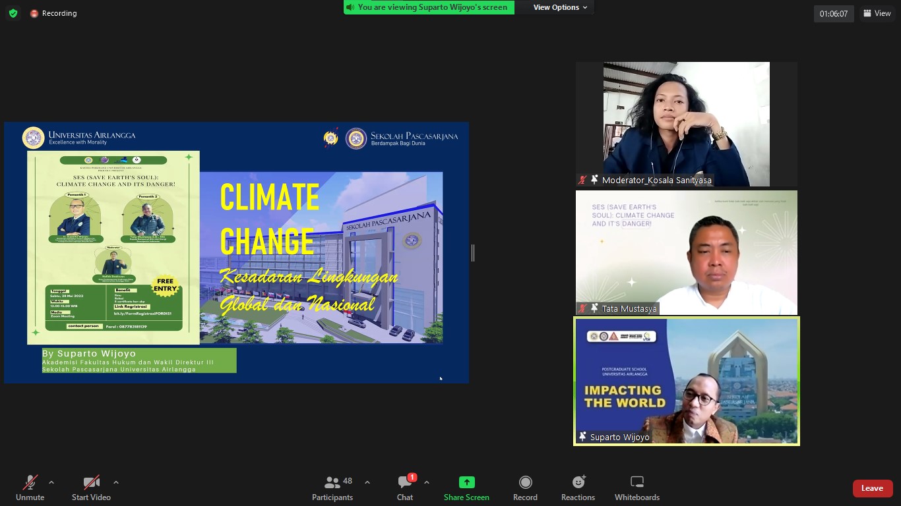Open the Reactions menu
901x506 pixels.
pos(578,488)
